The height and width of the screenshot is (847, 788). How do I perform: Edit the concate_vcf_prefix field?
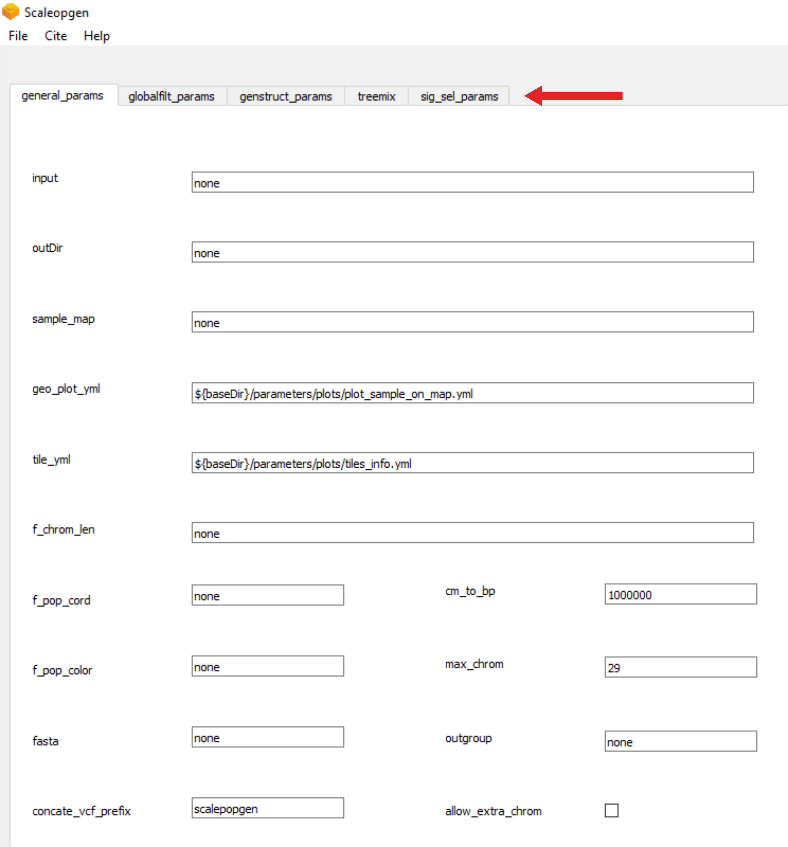pyautogui.click(x=268, y=807)
